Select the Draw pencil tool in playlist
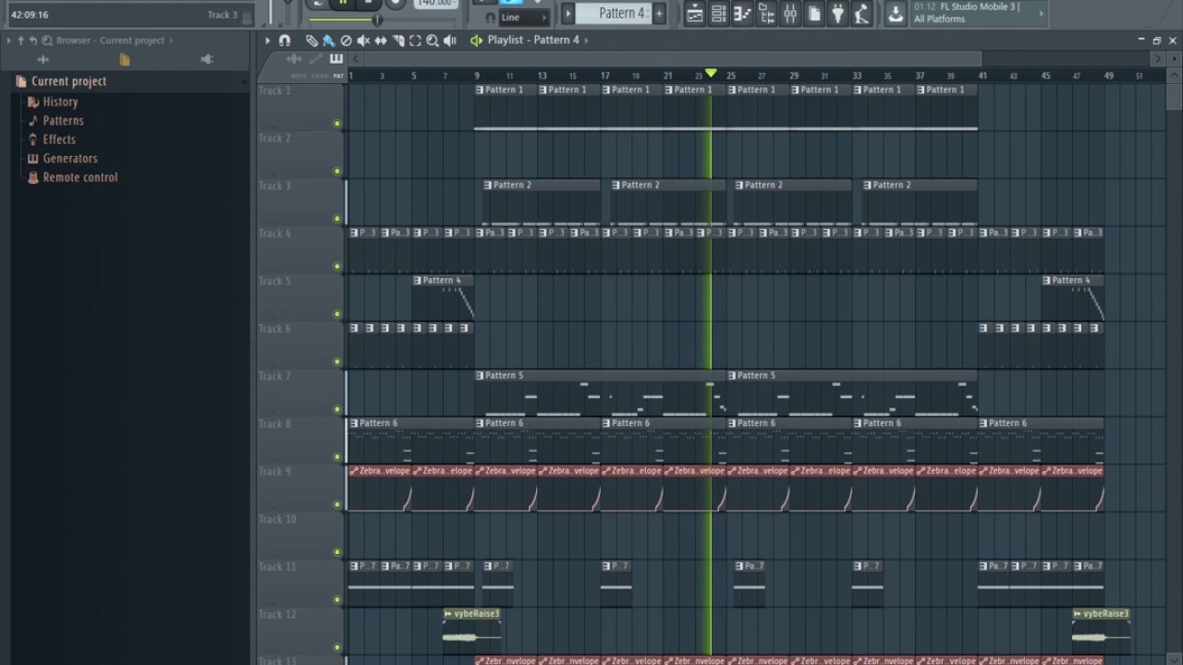The width and height of the screenshot is (1183, 665). pyautogui.click(x=312, y=40)
